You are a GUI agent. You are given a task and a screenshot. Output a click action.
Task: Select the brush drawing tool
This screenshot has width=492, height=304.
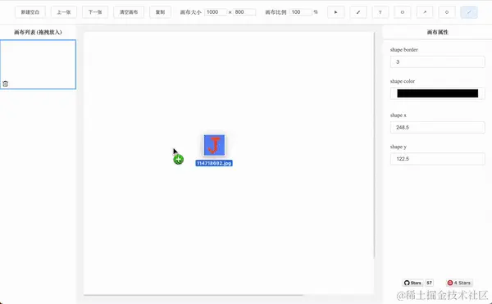tap(358, 12)
